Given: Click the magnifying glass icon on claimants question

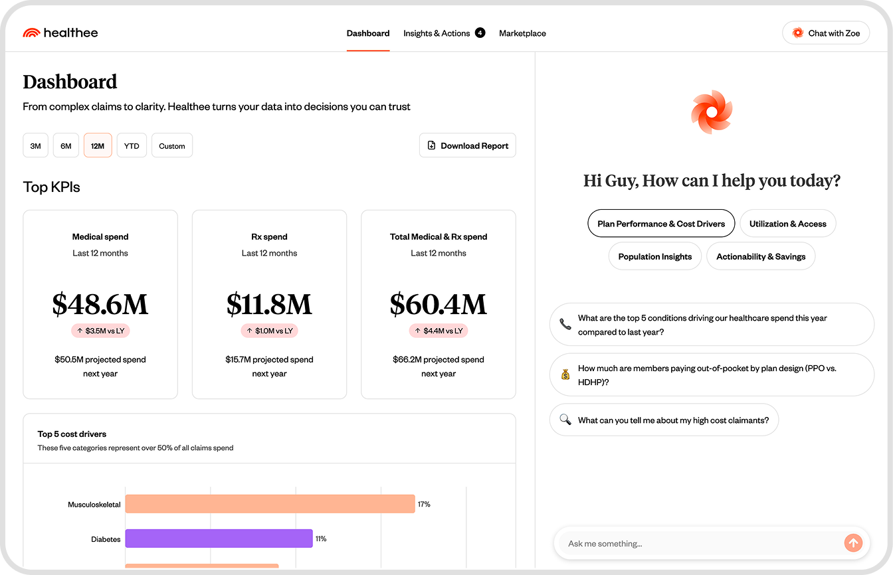Looking at the screenshot, I should (565, 420).
